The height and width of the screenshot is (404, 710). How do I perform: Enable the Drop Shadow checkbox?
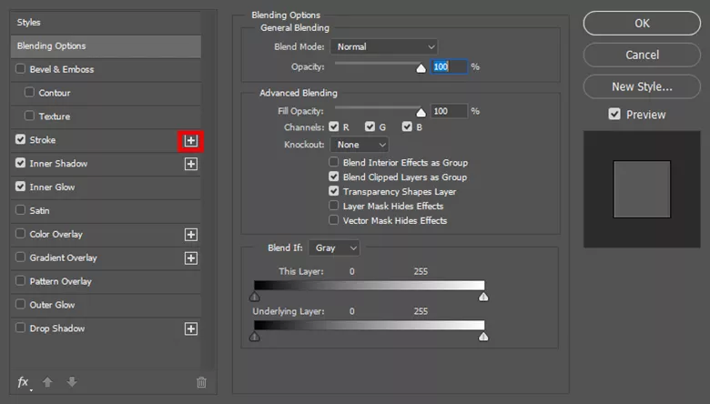pos(20,328)
